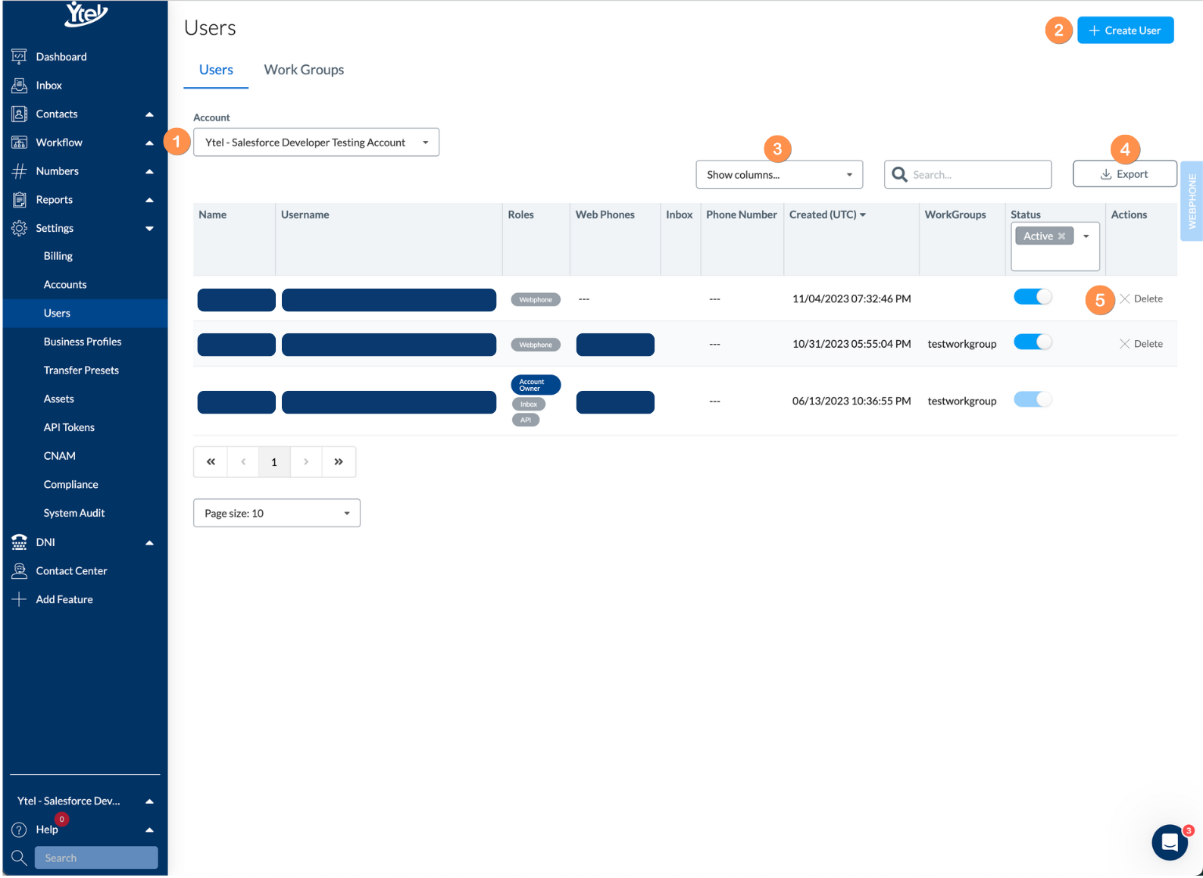The image size is (1203, 878).
Task: Click the Name column header
Action: click(213, 215)
